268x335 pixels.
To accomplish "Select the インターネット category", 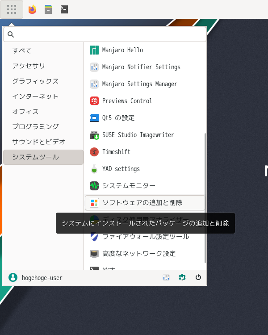I will (43, 96).
